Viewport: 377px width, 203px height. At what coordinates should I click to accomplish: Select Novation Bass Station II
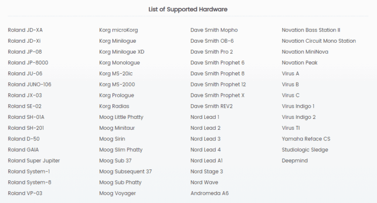311,30
